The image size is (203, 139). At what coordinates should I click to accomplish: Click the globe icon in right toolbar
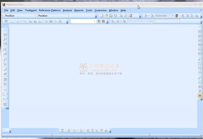[200, 87]
